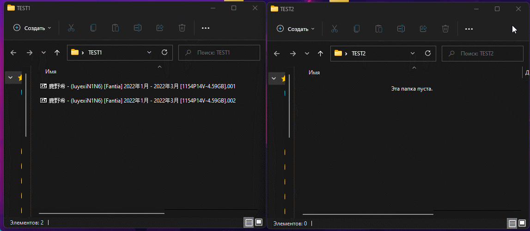The height and width of the screenshot is (231, 530).
Task: Open the three-dots more menu in TEST1 window
Action: pyautogui.click(x=206, y=28)
